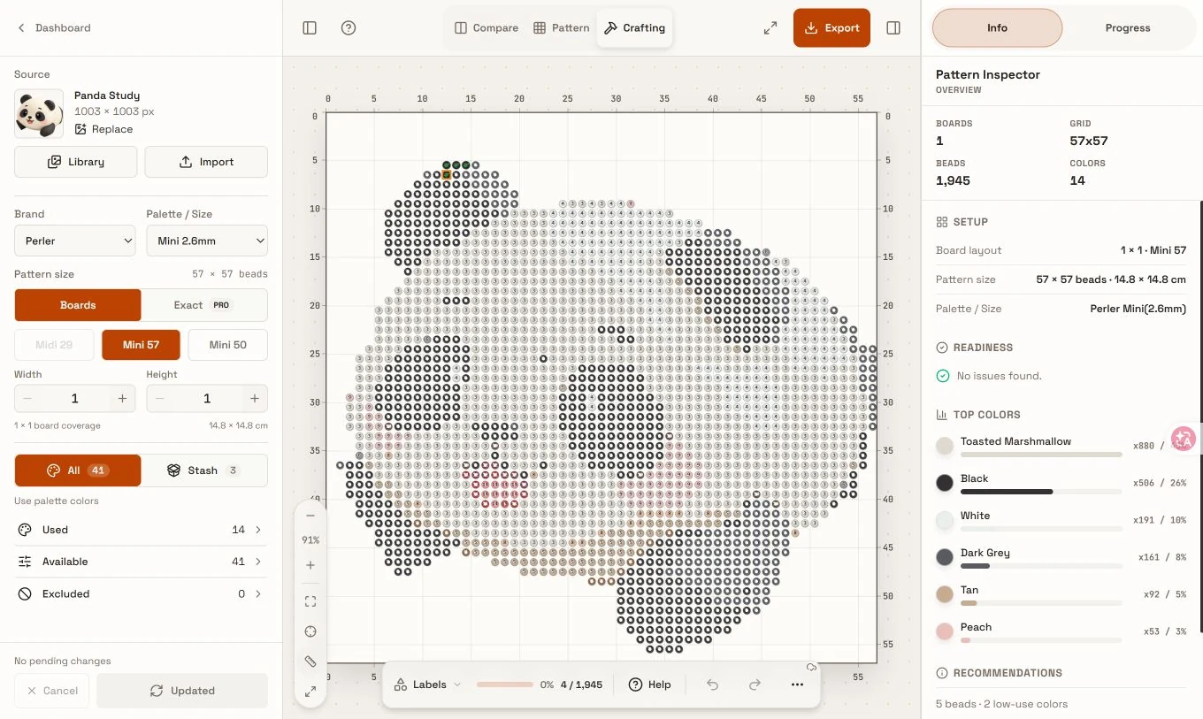Open the image Library
This screenshot has height=719, width=1203.
[75, 162]
